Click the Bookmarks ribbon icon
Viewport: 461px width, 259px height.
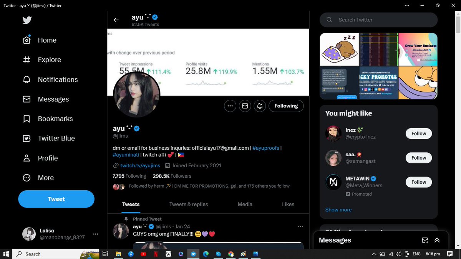click(27, 119)
